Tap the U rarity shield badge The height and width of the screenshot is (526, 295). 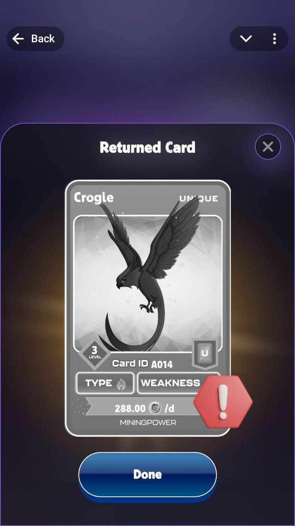coord(205,353)
